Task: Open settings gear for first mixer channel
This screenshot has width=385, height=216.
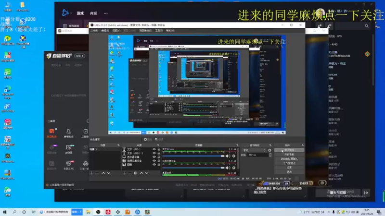Action: tap(234, 156)
